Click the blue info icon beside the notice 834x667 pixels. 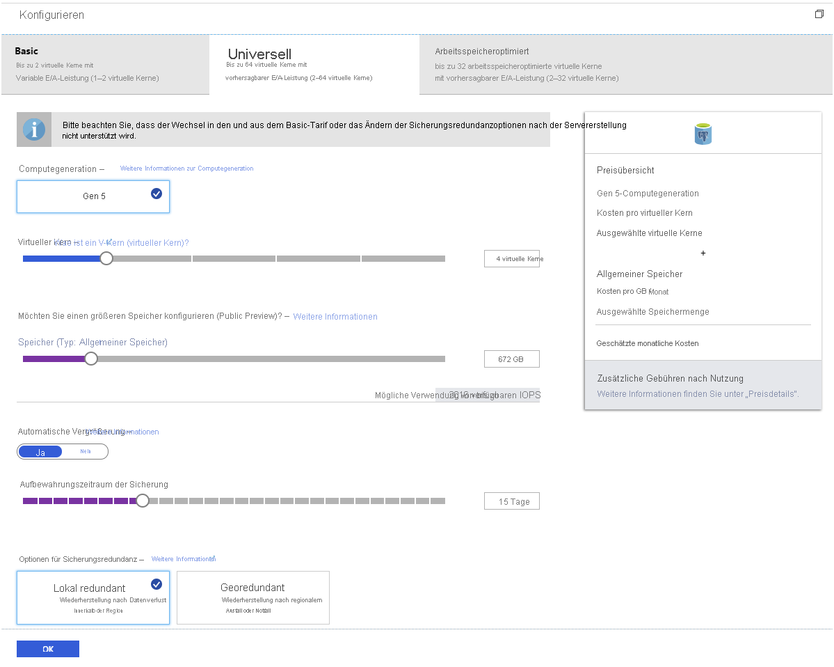point(33,130)
